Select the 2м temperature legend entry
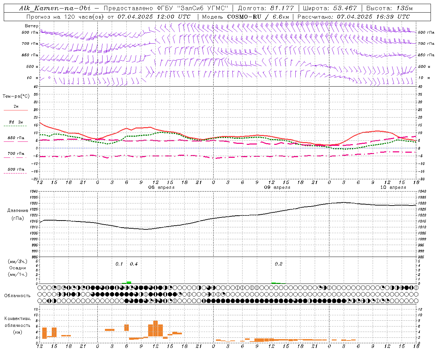The image size is (436, 349). pos(16,107)
